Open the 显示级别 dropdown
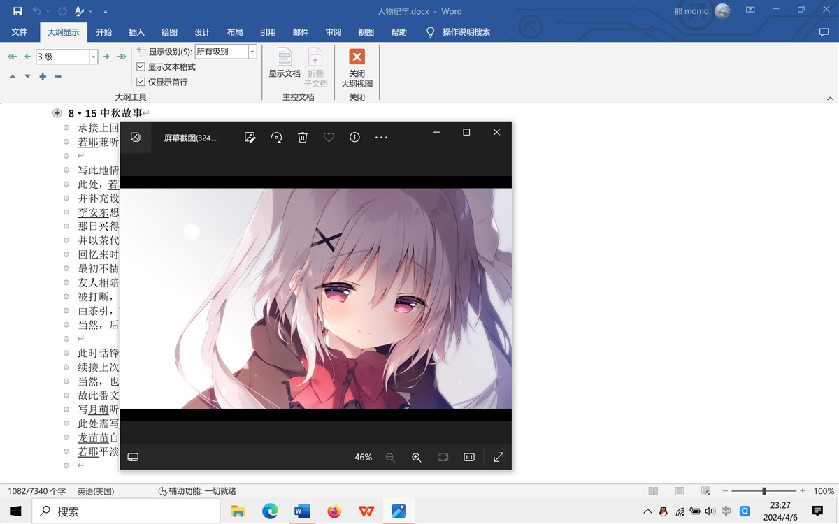Screen dimensions: 839x524 [x=252, y=52]
